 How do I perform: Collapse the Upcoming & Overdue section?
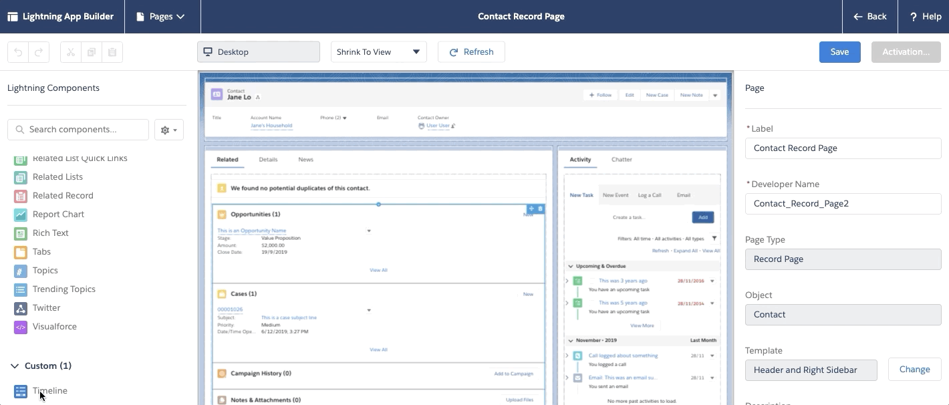[569, 266]
